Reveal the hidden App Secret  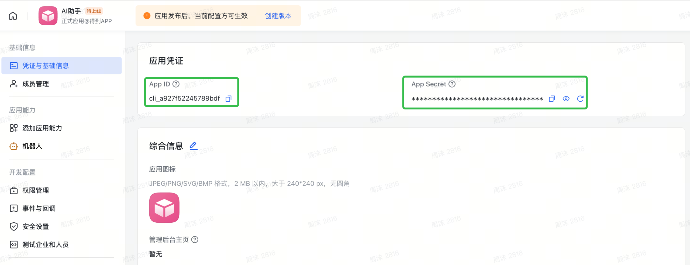coord(566,99)
